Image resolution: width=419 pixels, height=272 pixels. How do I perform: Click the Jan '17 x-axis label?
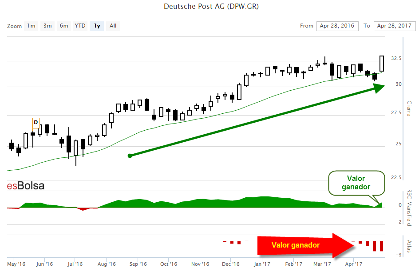tap(262, 264)
